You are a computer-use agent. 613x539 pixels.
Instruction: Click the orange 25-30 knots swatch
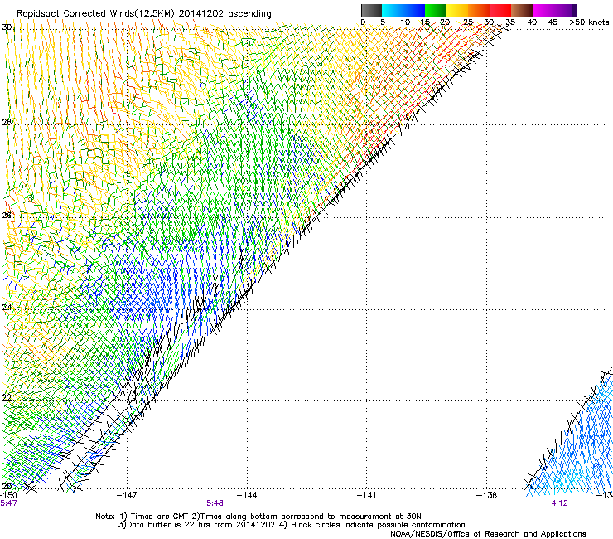[479, 10]
